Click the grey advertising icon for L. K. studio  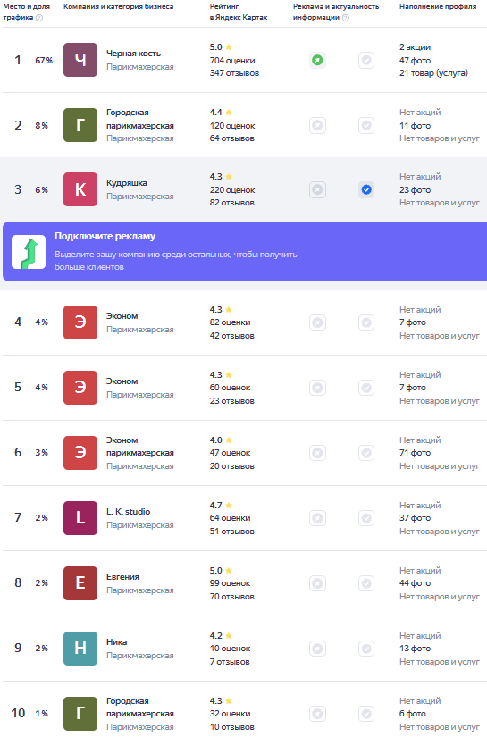click(317, 518)
